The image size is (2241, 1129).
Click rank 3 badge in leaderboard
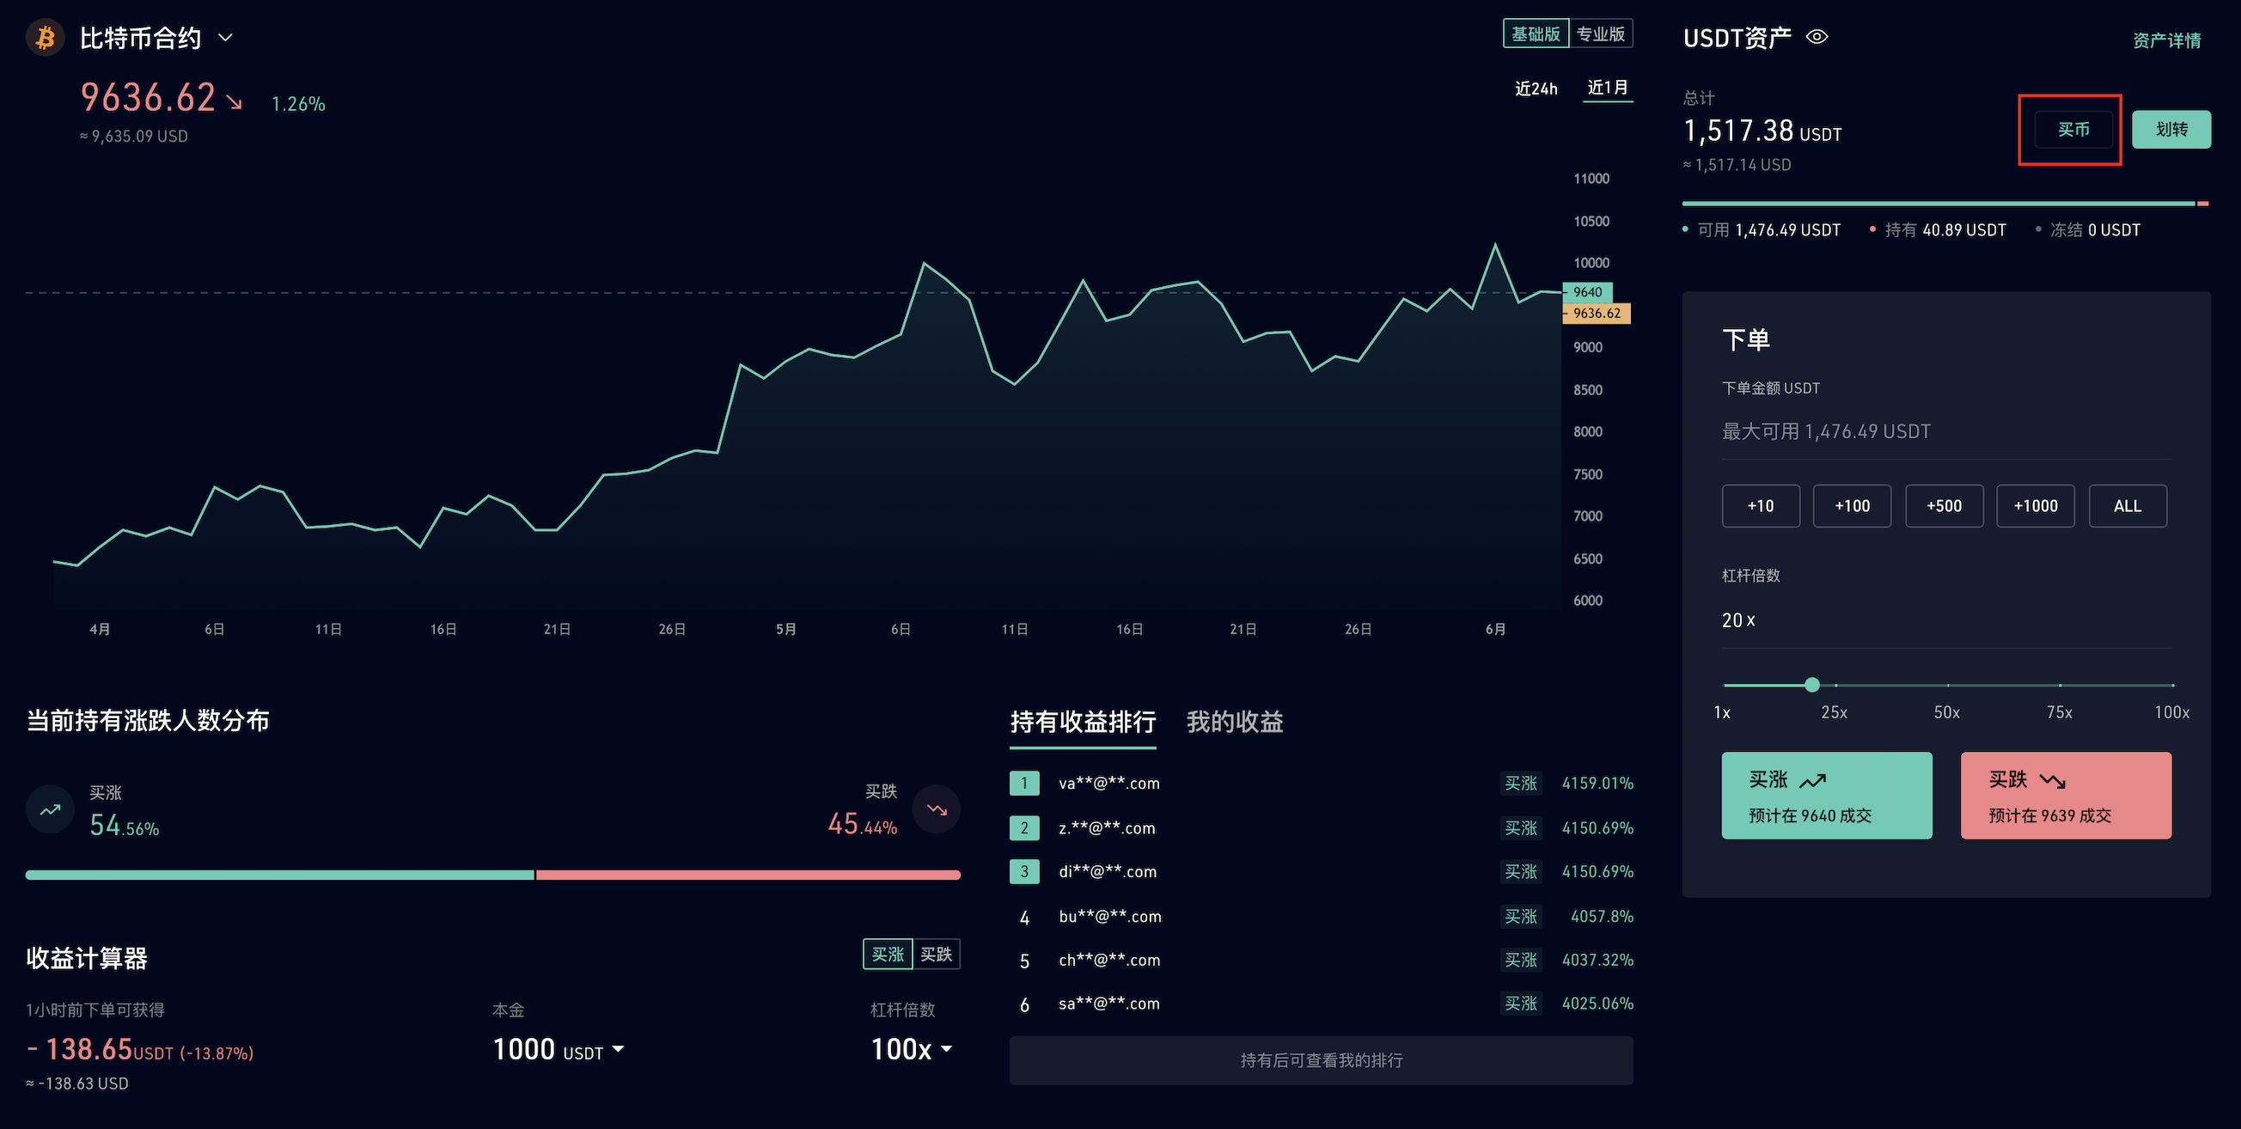(1024, 871)
